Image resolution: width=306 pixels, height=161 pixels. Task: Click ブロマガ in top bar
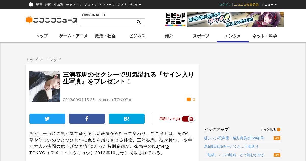[x=90, y=5]
